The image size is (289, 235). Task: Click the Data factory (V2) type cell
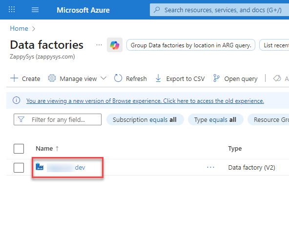coord(251,168)
